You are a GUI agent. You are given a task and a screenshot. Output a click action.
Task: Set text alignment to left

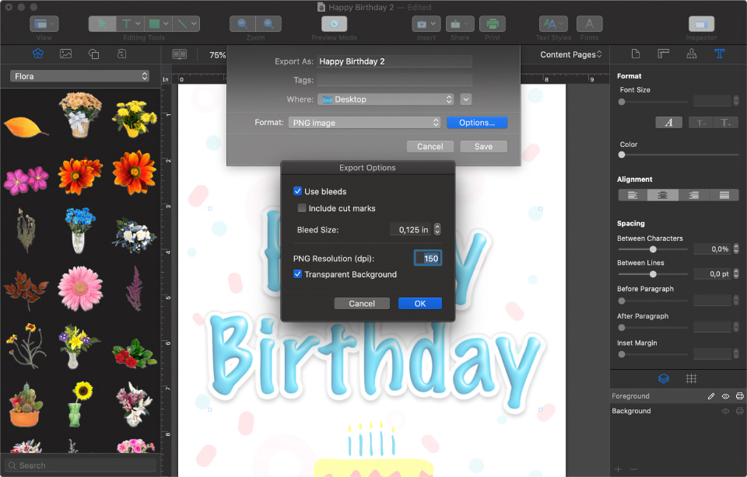click(633, 195)
